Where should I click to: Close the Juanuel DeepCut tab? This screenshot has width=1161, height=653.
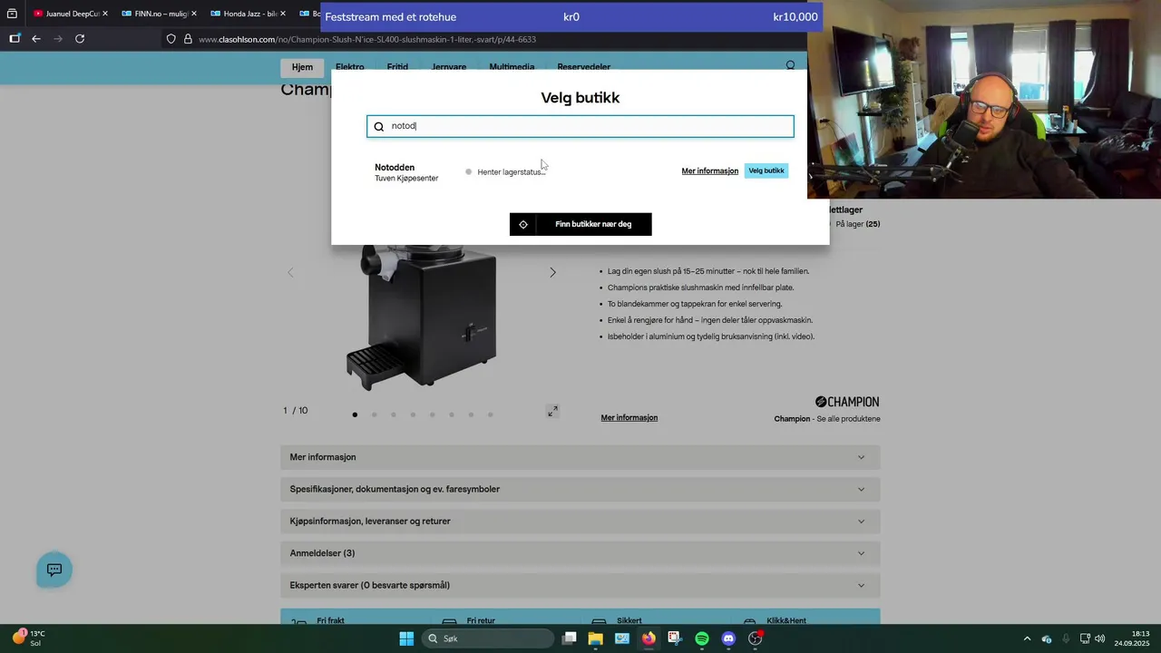pyautogui.click(x=105, y=14)
